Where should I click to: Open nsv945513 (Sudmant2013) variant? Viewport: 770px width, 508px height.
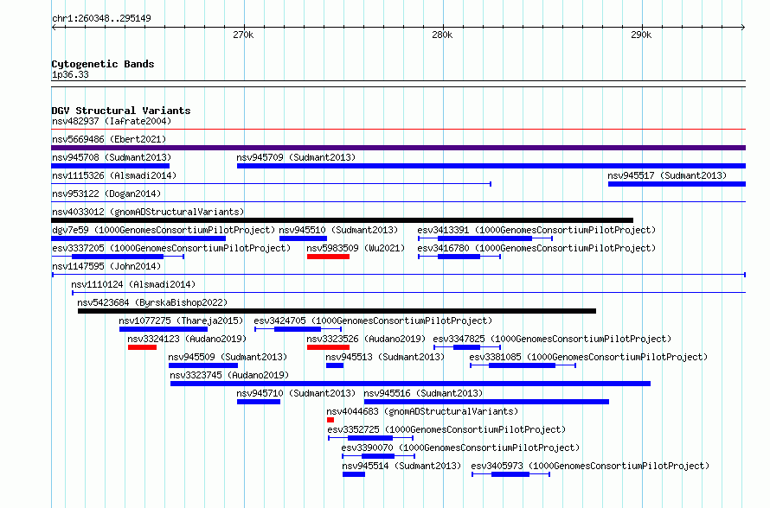tap(385, 357)
